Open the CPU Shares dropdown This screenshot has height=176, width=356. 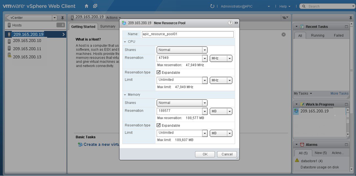(182, 50)
